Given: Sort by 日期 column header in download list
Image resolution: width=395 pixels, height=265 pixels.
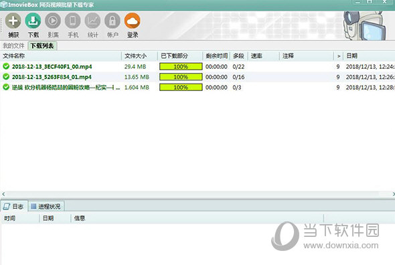Looking at the screenshot, I should pos(370,56).
